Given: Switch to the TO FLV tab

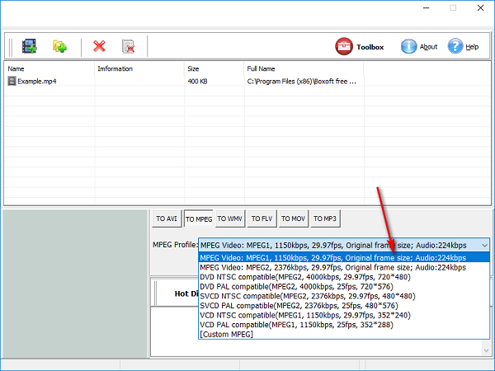Looking at the screenshot, I should click(262, 218).
